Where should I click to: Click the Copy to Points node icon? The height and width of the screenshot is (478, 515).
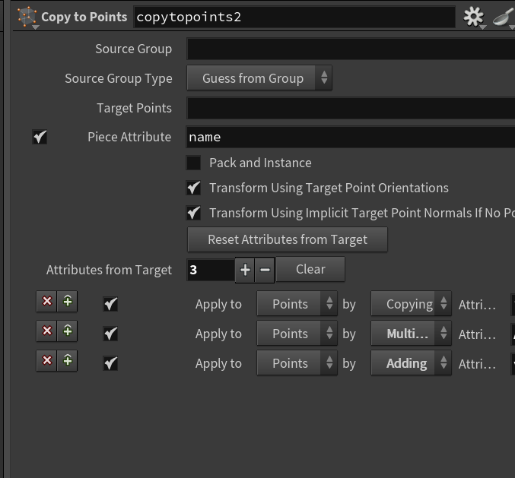coord(27,17)
